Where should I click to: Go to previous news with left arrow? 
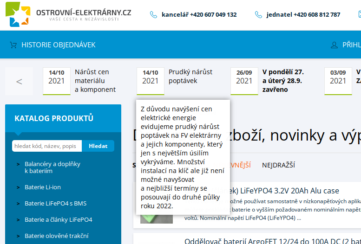pos(19,82)
